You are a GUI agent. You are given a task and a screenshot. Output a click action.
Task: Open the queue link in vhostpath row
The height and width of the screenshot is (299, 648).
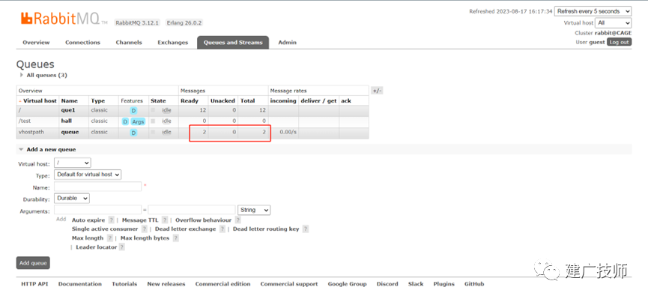click(x=70, y=133)
